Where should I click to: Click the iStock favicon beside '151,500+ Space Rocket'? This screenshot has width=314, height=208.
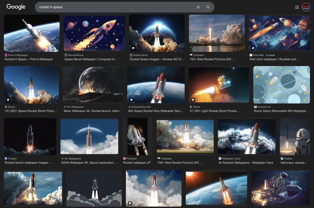coord(6,107)
